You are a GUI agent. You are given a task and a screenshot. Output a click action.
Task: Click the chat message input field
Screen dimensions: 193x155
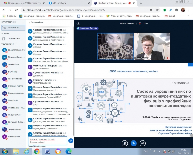tap(48, 141)
